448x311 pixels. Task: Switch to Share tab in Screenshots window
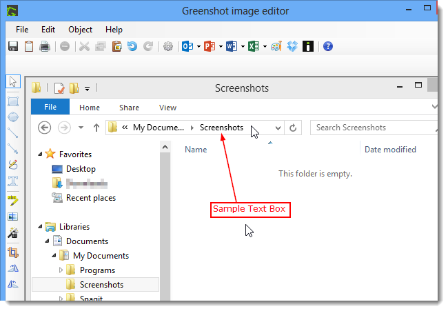(129, 108)
